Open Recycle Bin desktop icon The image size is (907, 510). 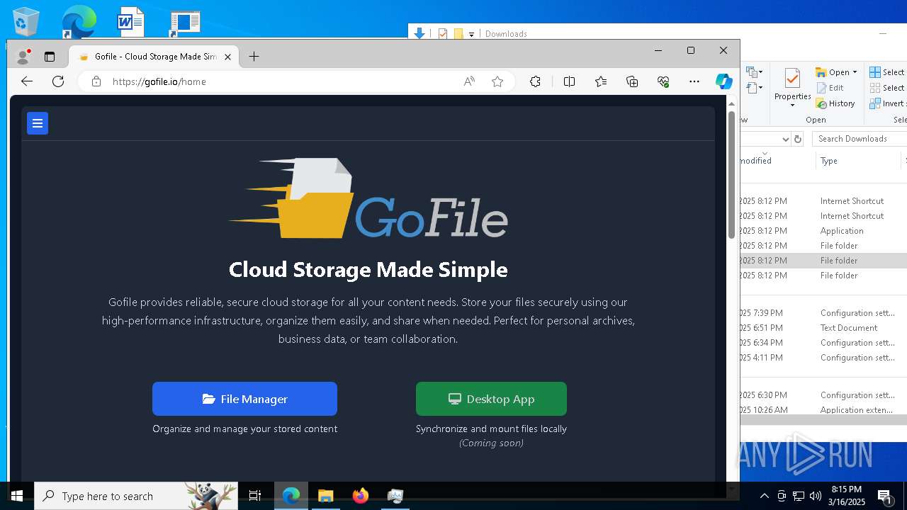(26, 21)
